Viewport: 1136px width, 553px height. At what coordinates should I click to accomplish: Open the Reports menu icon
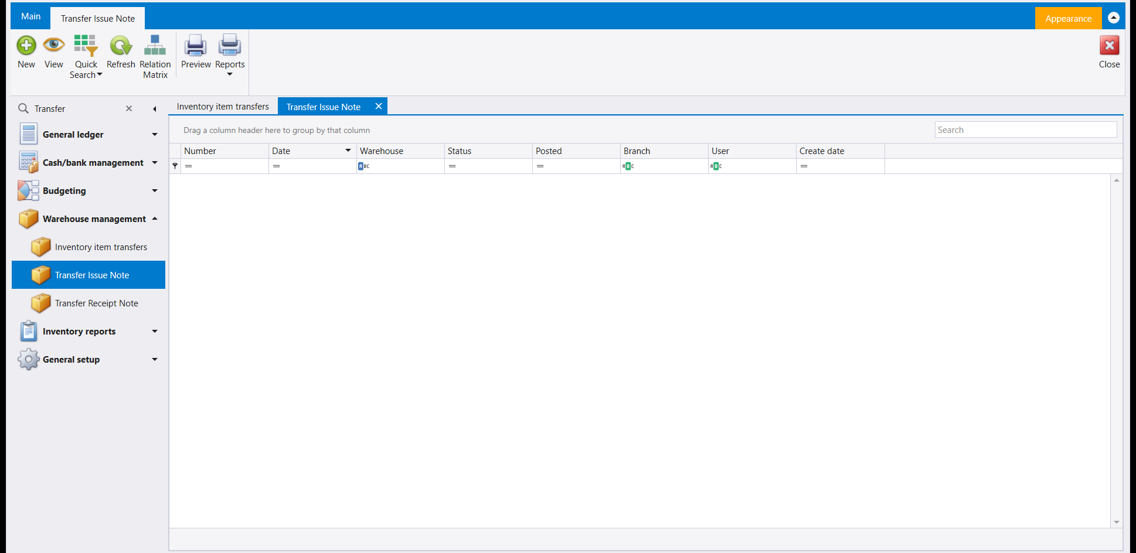pyautogui.click(x=230, y=46)
